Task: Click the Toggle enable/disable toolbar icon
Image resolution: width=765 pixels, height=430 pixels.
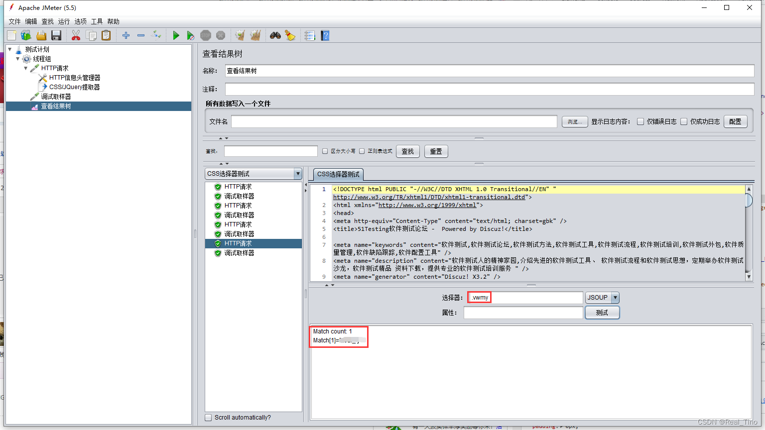Action: click(x=156, y=35)
